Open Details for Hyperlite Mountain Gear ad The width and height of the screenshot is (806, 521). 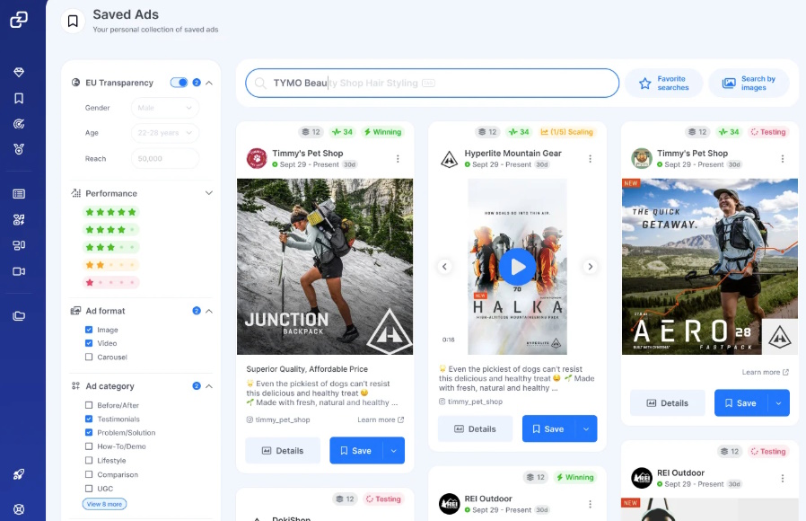(x=475, y=429)
